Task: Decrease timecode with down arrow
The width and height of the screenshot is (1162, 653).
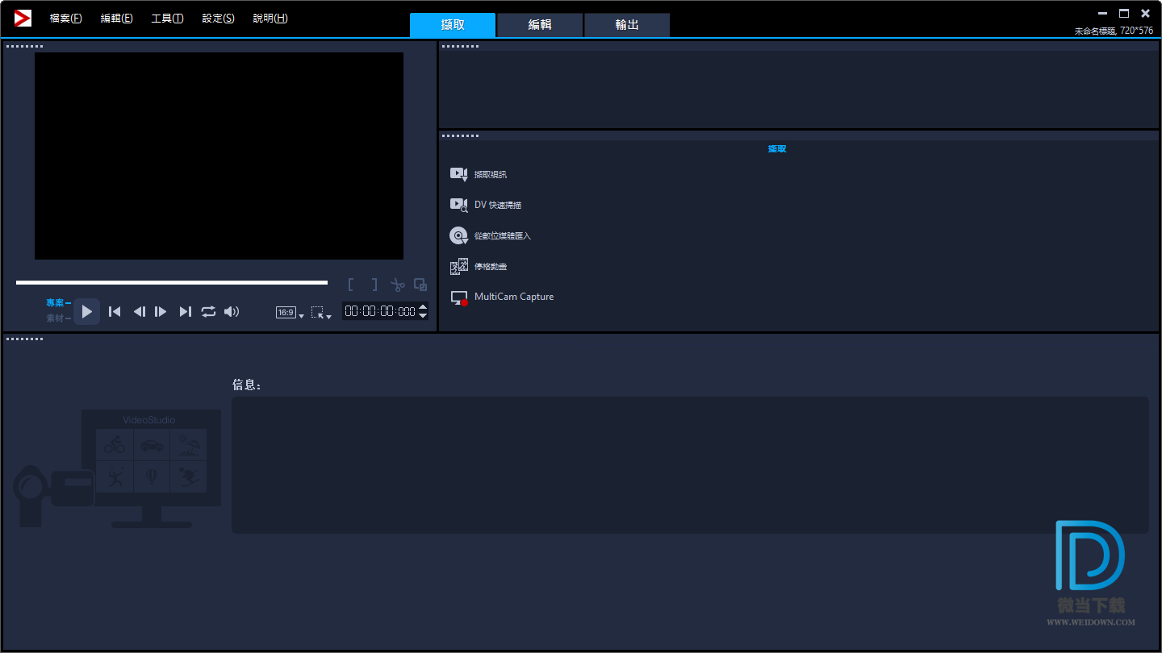Action: point(423,315)
